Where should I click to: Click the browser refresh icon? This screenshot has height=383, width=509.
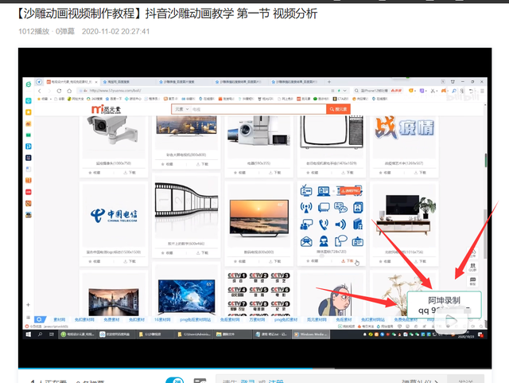click(x=59, y=91)
